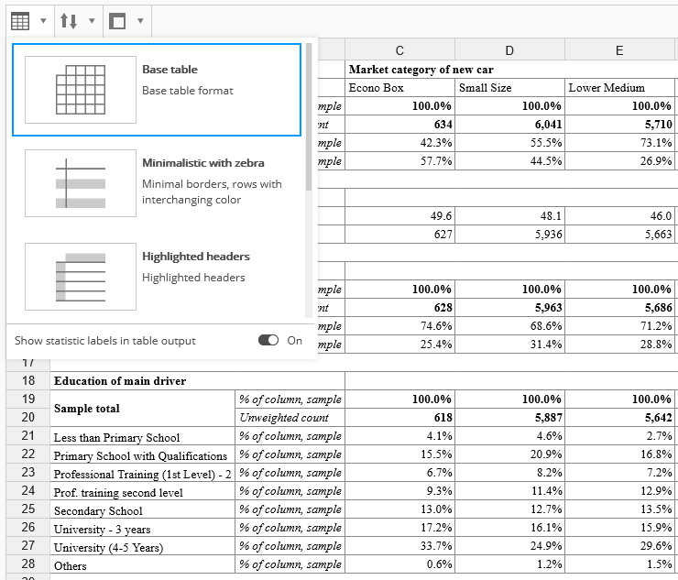
Task: Click cell showing 74.6%
Action: click(400, 325)
